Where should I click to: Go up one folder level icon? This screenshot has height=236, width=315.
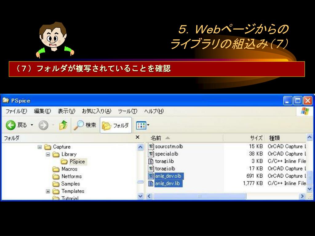pos(63,125)
